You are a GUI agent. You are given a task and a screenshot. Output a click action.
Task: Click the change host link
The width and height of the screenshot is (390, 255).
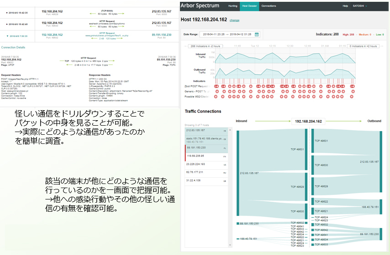tap(234, 20)
